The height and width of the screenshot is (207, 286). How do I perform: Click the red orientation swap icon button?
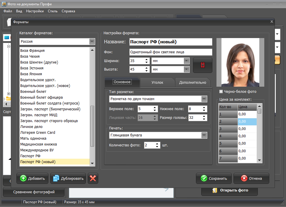[202, 65]
